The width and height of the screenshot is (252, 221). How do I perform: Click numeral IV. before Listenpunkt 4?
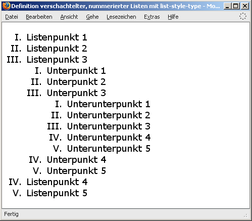15,182
